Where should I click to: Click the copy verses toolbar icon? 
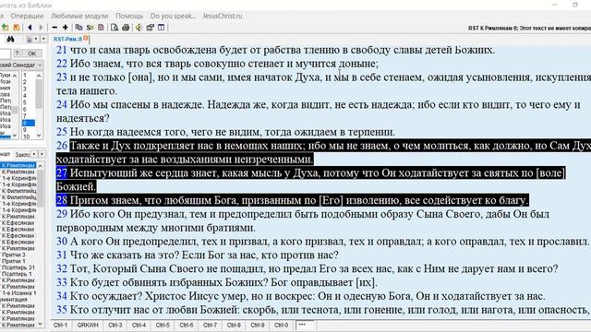pyautogui.click(x=78, y=27)
